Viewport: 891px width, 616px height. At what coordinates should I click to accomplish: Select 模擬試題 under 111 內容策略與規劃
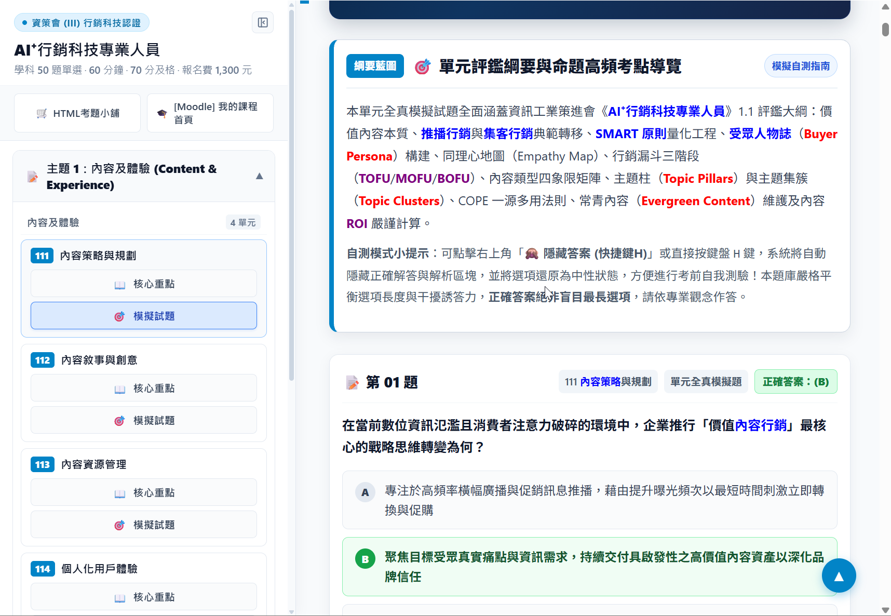(x=144, y=316)
